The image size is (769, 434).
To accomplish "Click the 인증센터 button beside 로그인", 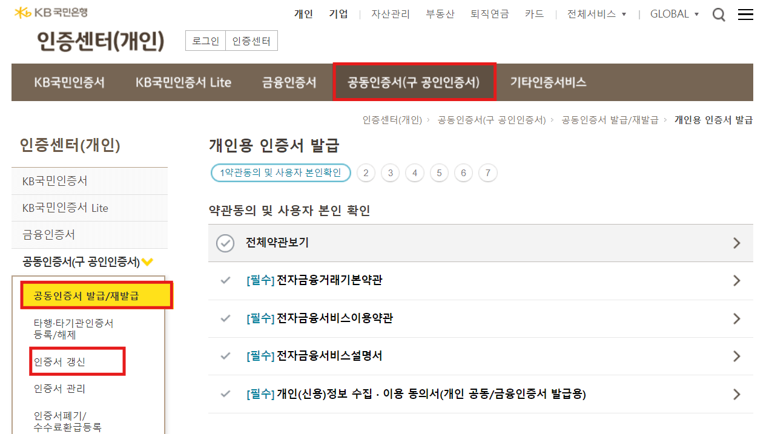I will click(252, 41).
